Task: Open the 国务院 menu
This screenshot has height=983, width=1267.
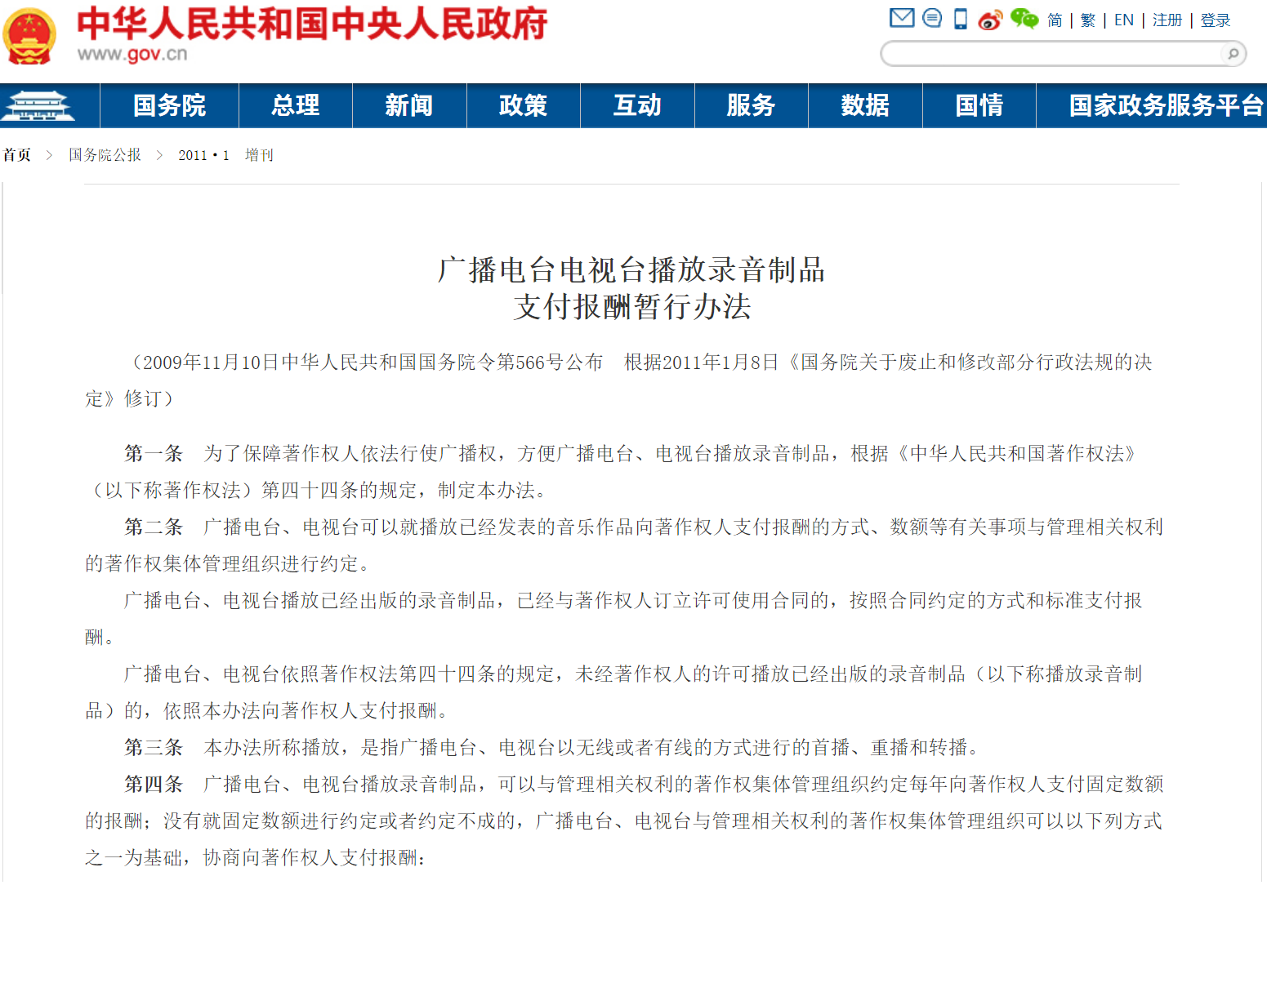Action: [169, 105]
